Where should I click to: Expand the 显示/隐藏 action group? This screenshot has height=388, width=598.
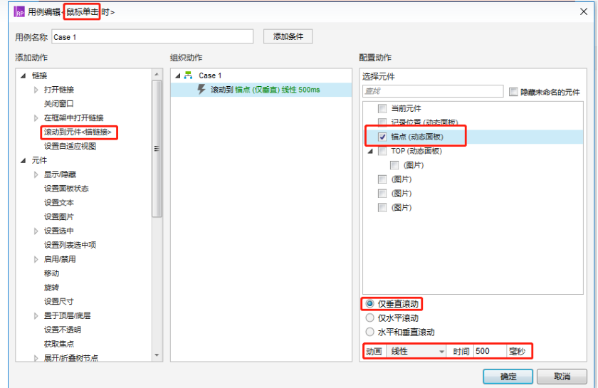37,174
